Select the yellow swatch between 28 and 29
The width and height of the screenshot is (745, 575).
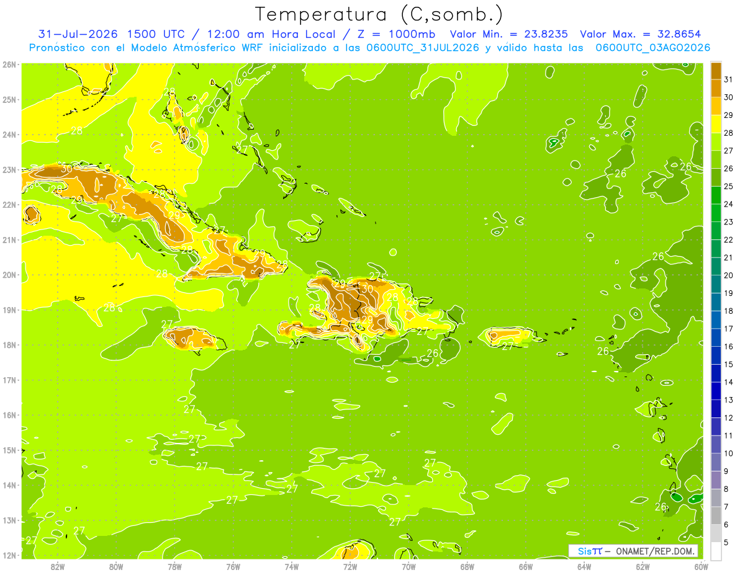(716, 123)
